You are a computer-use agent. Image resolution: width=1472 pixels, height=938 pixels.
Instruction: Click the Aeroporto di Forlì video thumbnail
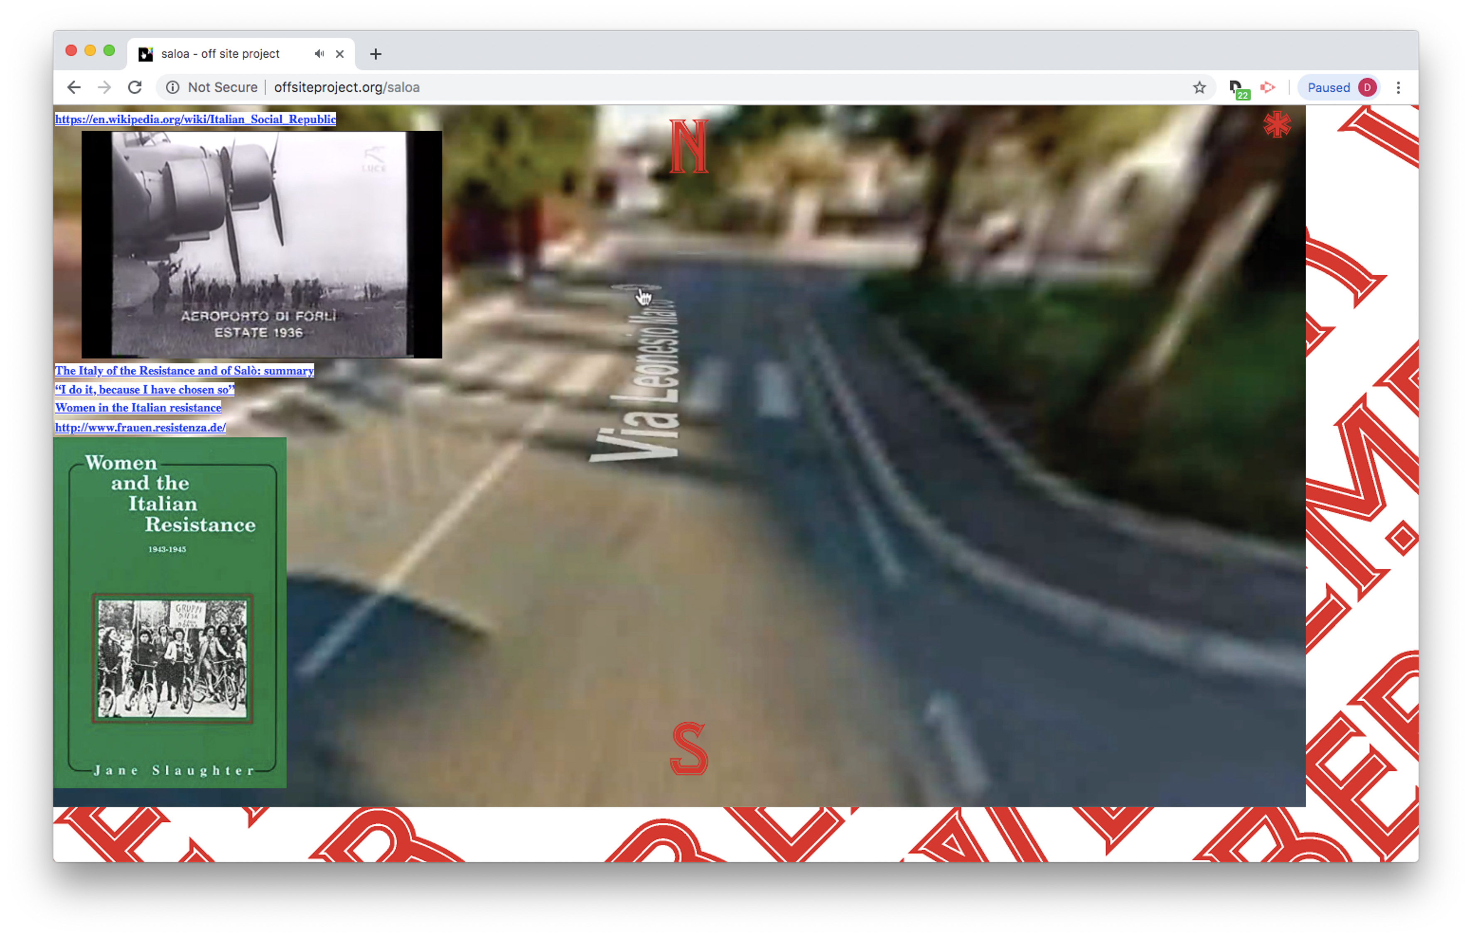click(x=261, y=245)
